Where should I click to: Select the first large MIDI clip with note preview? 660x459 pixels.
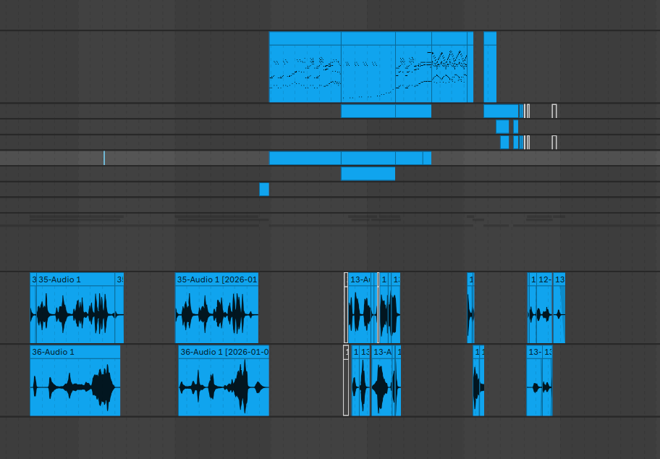coord(305,67)
